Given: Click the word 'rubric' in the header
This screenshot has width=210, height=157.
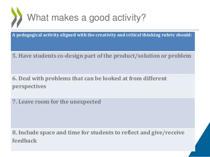Looking at the screenshot, I should point(168,35).
